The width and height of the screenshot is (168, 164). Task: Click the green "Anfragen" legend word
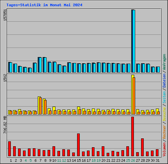click(164, 62)
